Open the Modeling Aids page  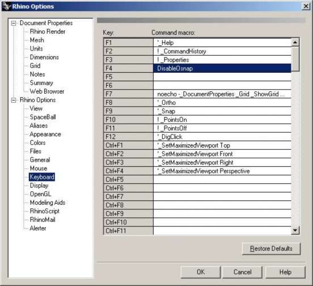[x=48, y=203]
